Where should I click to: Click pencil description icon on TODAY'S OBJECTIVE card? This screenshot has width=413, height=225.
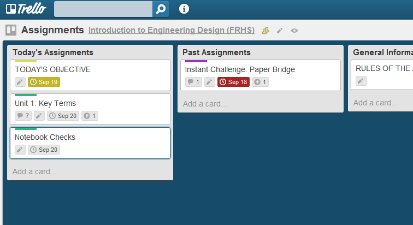pos(20,82)
